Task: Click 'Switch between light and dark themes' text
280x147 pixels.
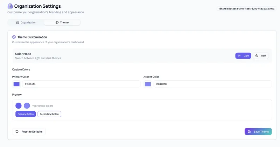Action: pyautogui.click(x=38, y=58)
